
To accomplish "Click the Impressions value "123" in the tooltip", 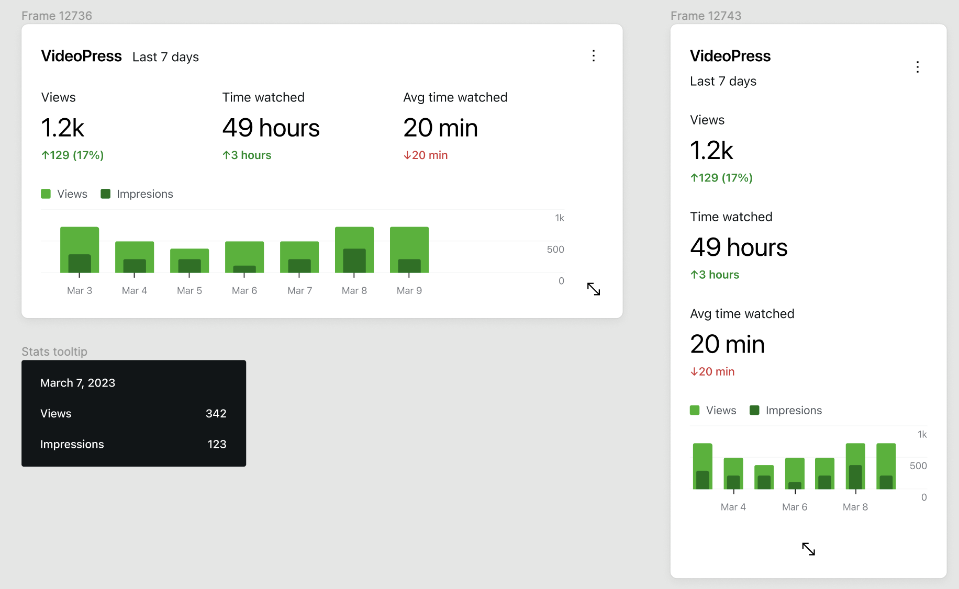I will (217, 445).
